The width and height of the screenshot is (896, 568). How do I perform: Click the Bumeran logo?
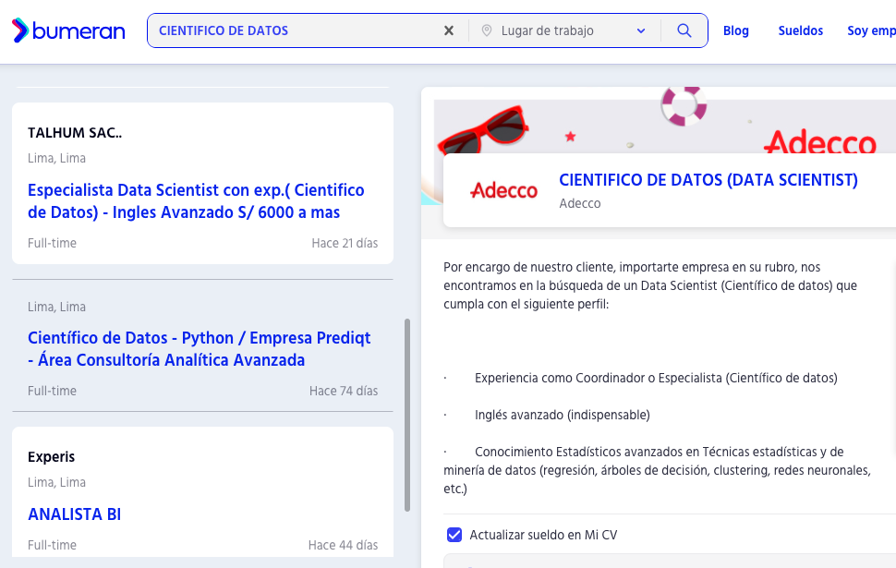pos(68,30)
